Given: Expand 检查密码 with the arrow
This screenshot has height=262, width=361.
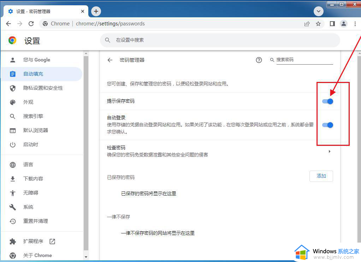Looking at the screenshot, I should (x=330, y=151).
